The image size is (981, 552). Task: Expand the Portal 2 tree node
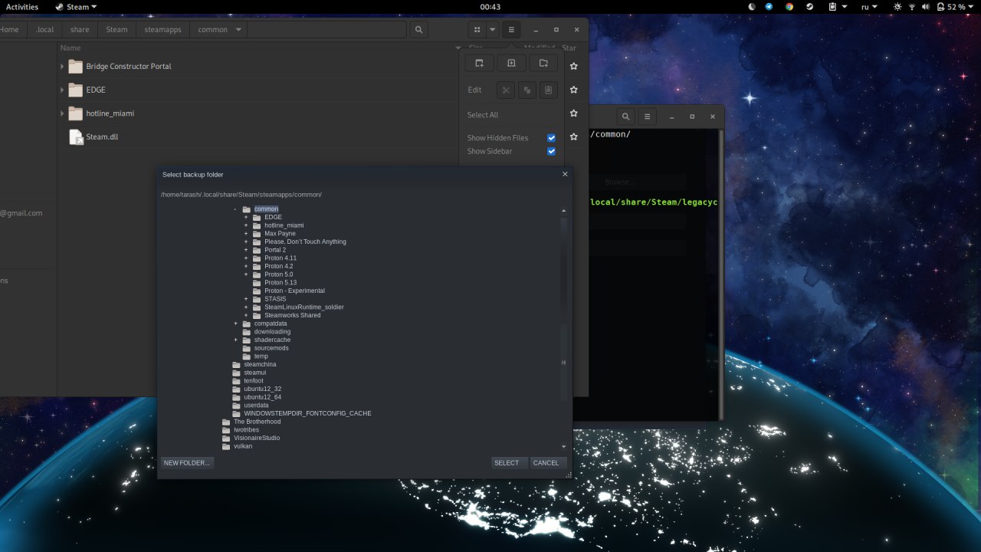246,250
